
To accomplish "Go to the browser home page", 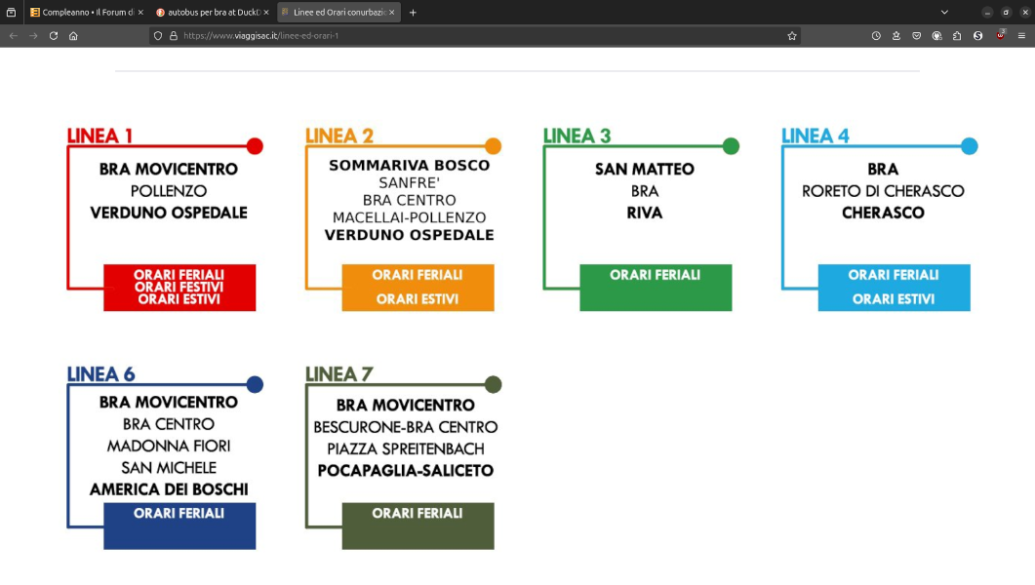I will [x=73, y=35].
